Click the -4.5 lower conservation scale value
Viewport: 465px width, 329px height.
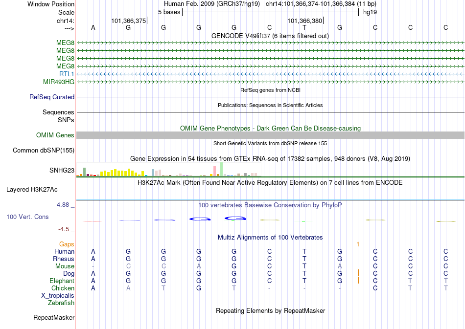click(x=64, y=229)
